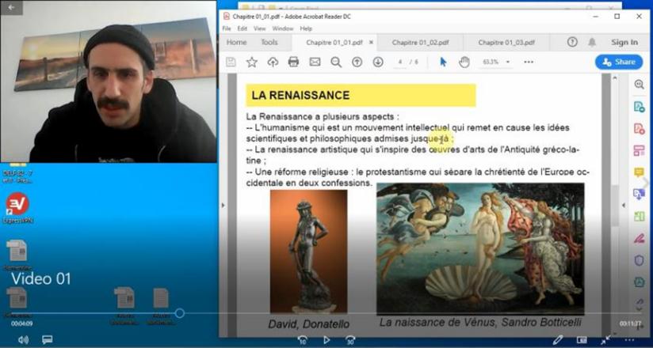Screen dimensions: 653x348
Task: Open the yellow Comment tool in sidebar
Action: click(x=639, y=172)
